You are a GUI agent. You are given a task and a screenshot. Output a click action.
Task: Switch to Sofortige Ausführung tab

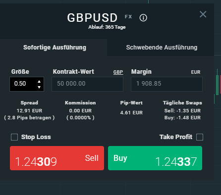pos(54,48)
